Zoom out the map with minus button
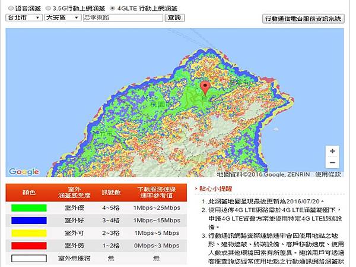Screen dimensions: 356x267 (x=332, y=162)
